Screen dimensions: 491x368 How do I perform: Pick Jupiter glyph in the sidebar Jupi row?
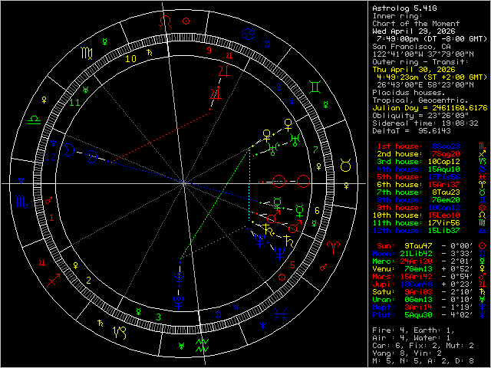point(483,284)
